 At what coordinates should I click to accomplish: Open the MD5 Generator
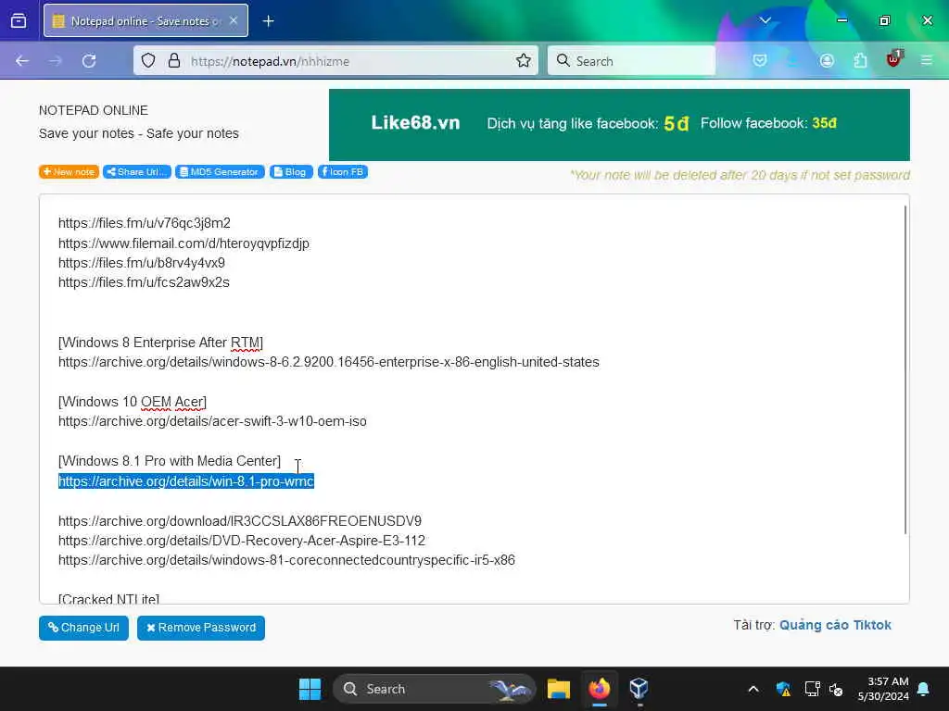(x=220, y=172)
